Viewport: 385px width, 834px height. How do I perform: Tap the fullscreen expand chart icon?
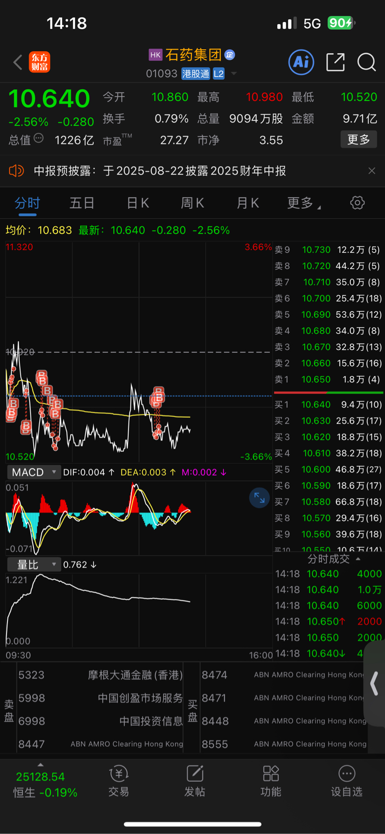[259, 498]
